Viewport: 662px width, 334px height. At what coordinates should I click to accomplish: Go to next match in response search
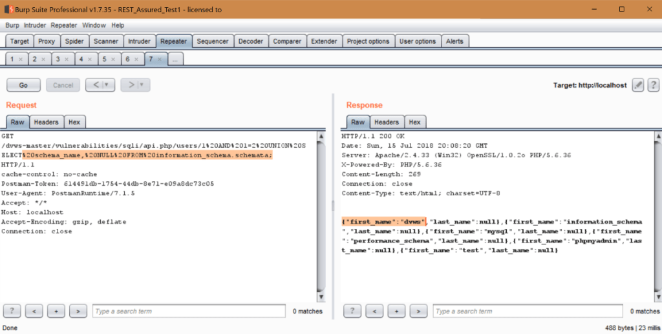coord(420,311)
